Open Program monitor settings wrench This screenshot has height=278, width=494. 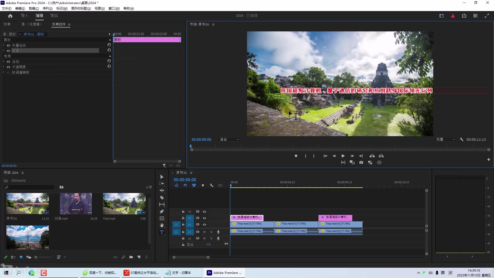[462, 139]
